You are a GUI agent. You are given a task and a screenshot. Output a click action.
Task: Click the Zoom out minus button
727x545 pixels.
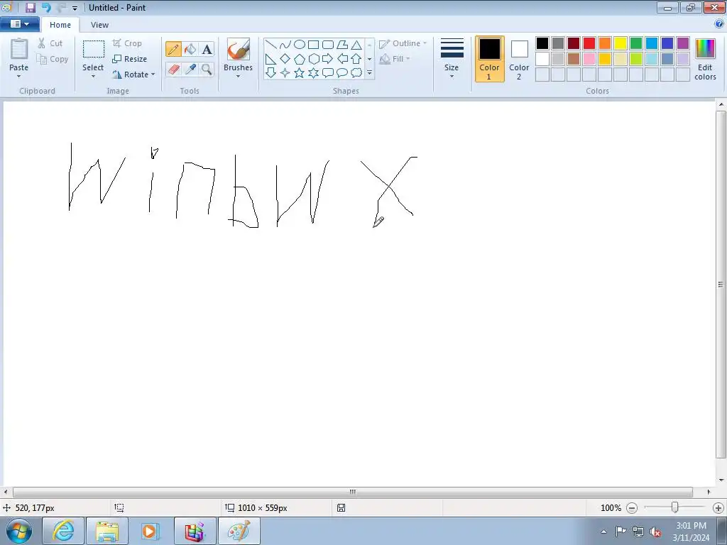pos(631,508)
